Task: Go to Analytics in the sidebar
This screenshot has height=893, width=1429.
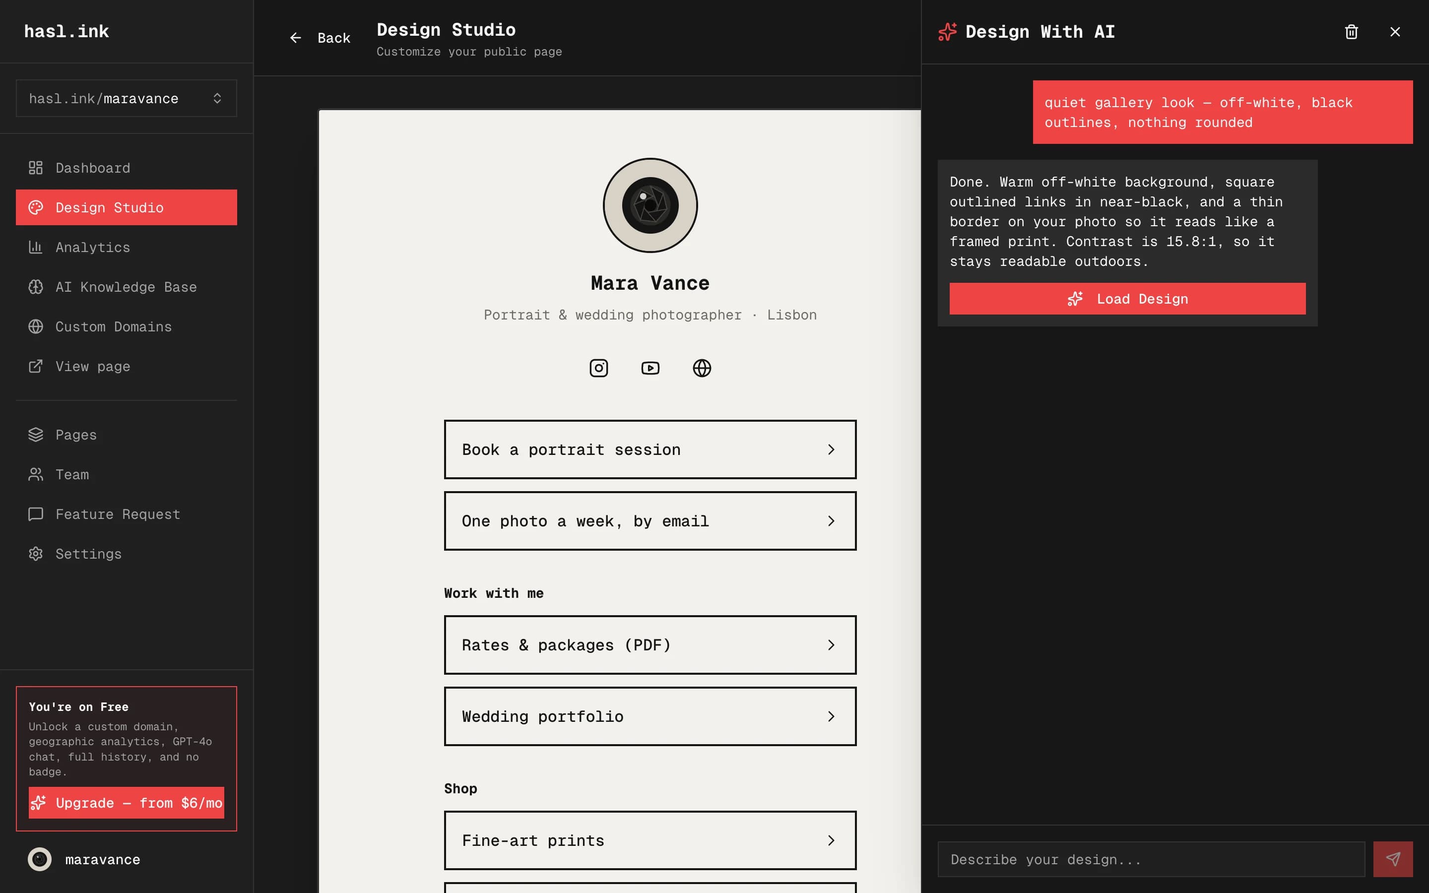Action: coord(127,247)
